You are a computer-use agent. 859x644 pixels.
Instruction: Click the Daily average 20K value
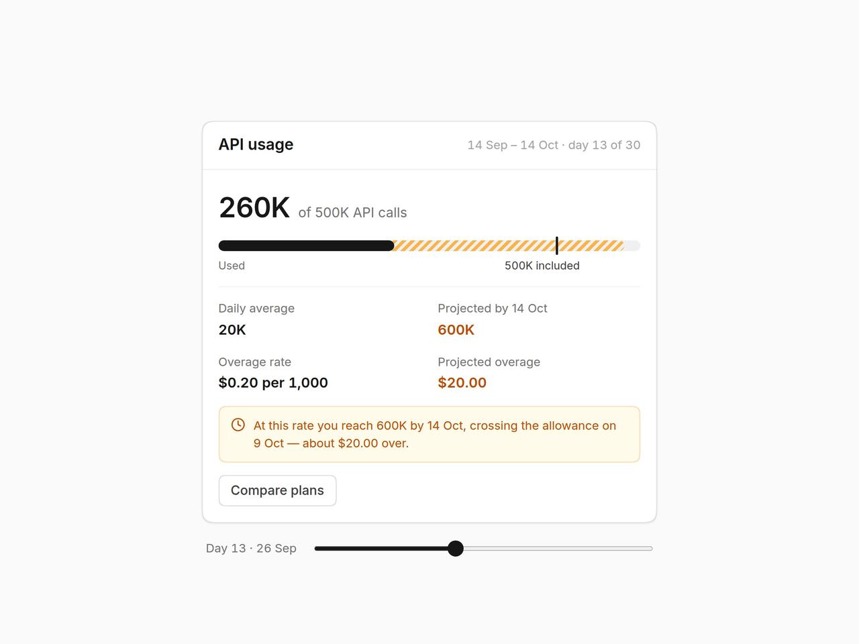click(x=232, y=329)
